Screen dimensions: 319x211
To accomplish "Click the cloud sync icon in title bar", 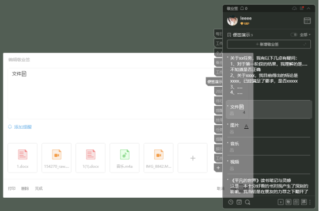I will coord(294,8).
